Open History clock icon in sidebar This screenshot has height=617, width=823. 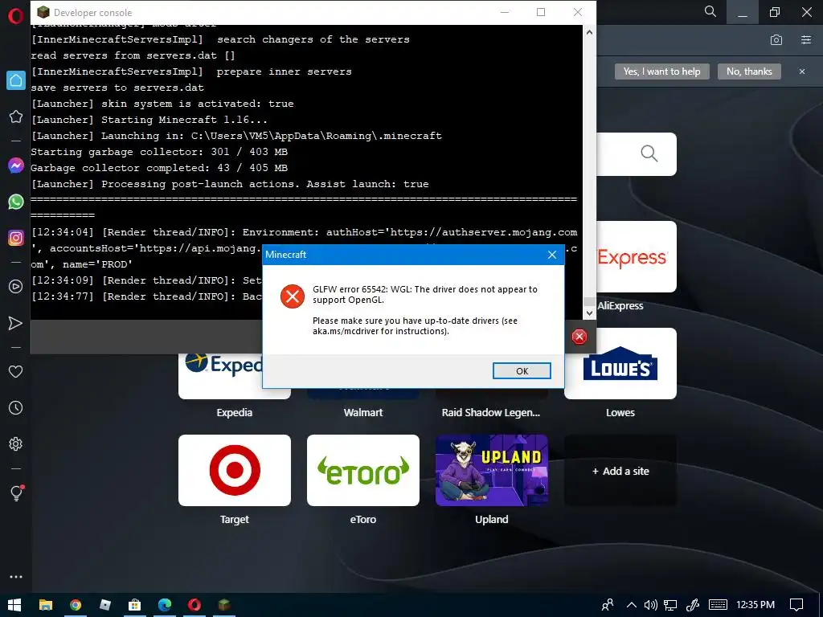16,407
